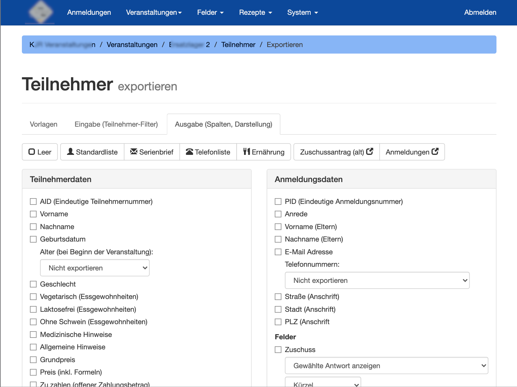Open the Telefonnummern export dropdown
Viewport: 517px width, 387px height.
point(377,280)
